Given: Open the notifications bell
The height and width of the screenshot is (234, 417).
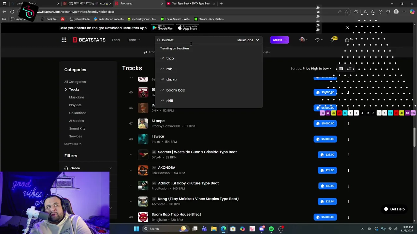Looking at the screenshot, I should tap(332, 40).
